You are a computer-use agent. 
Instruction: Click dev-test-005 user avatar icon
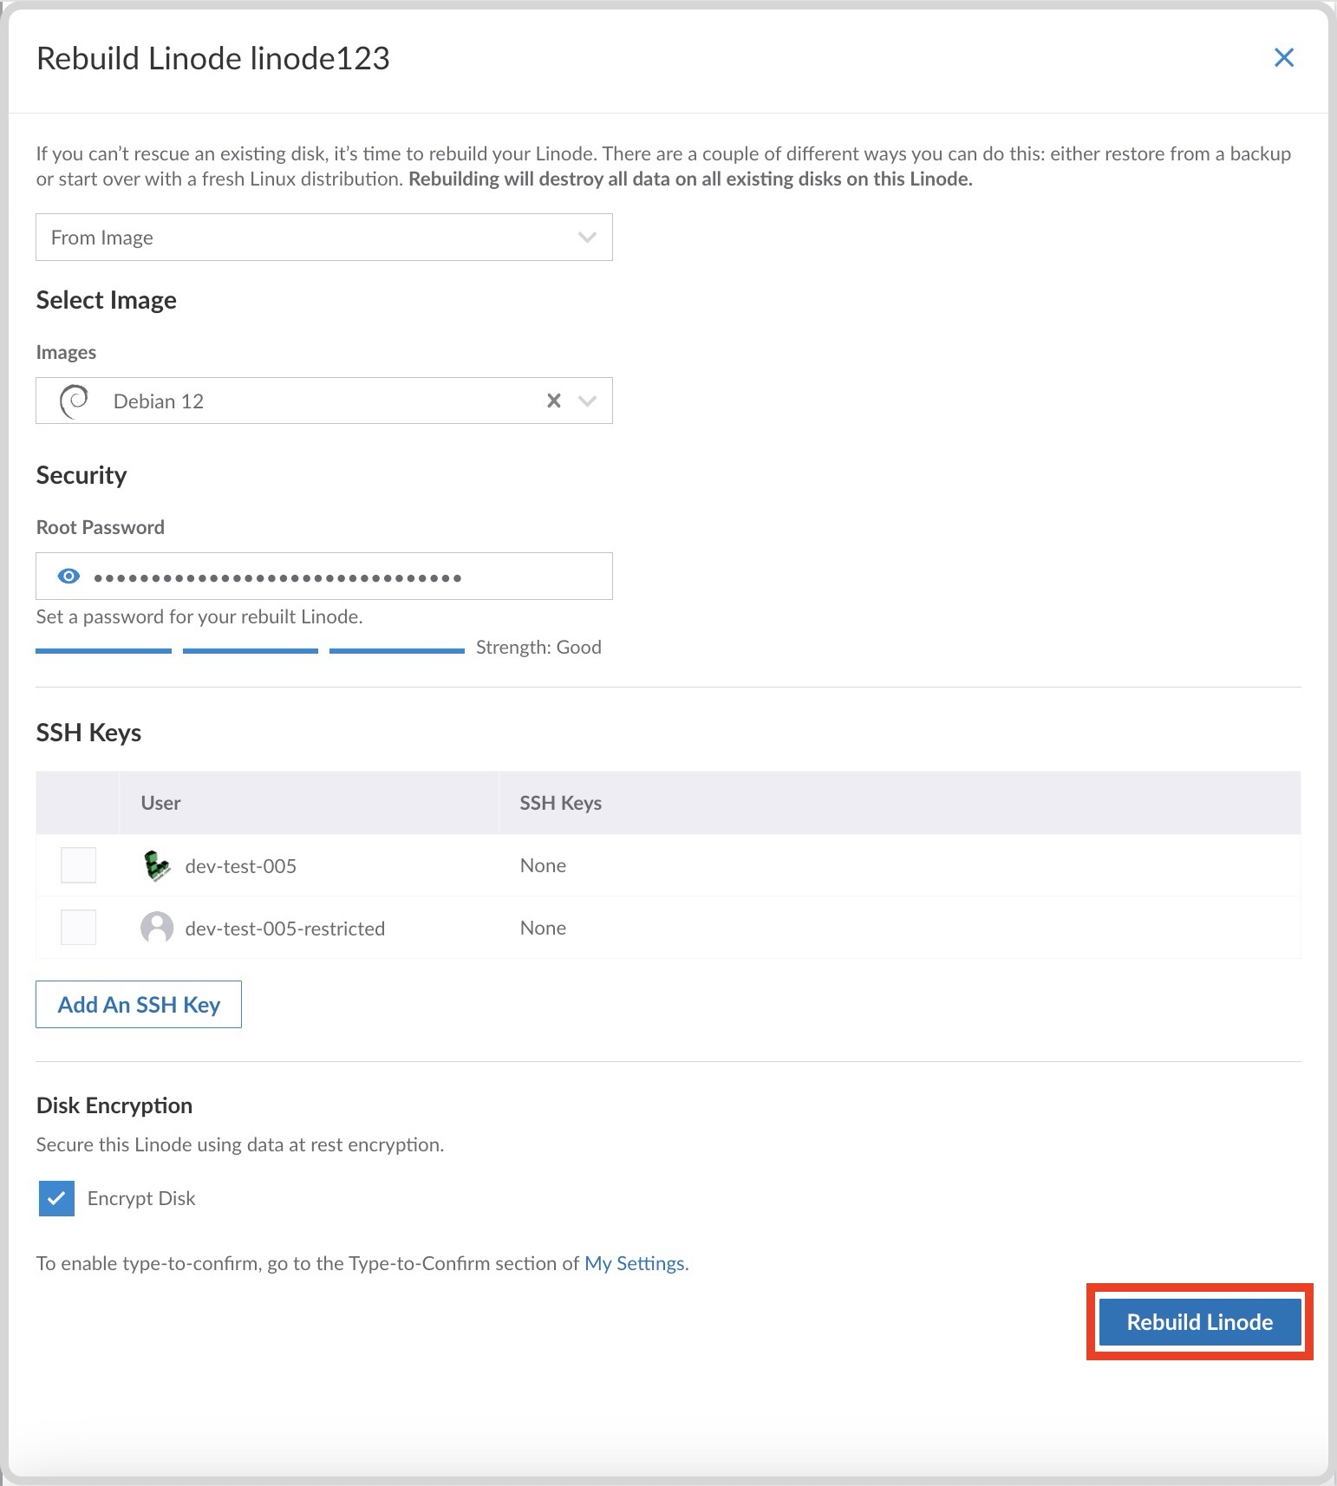point(157,866)
